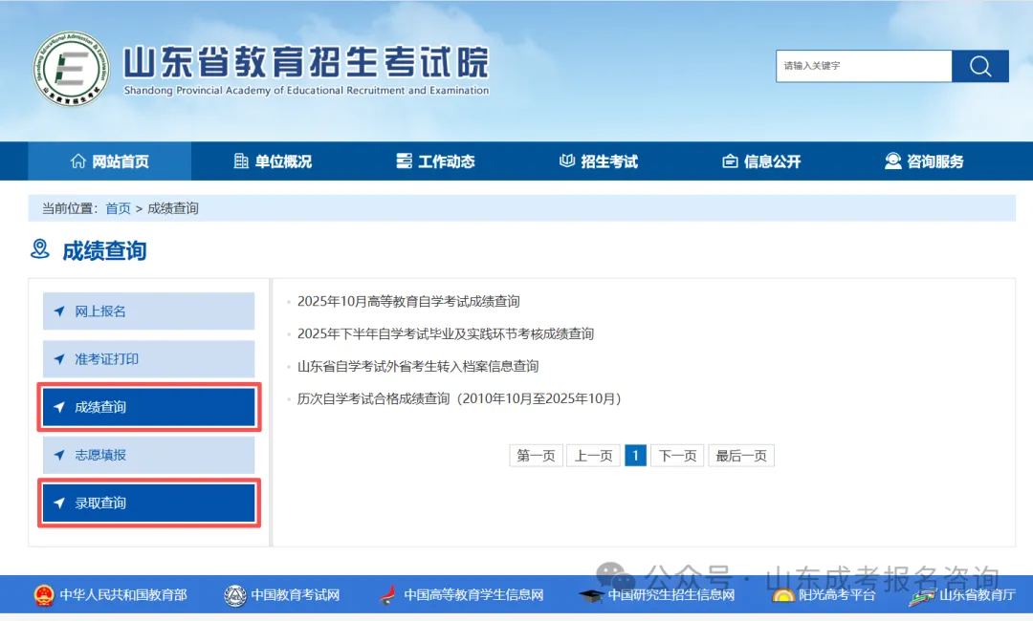Open the 信息公开 navigation menu

click(x=761, y=161)
